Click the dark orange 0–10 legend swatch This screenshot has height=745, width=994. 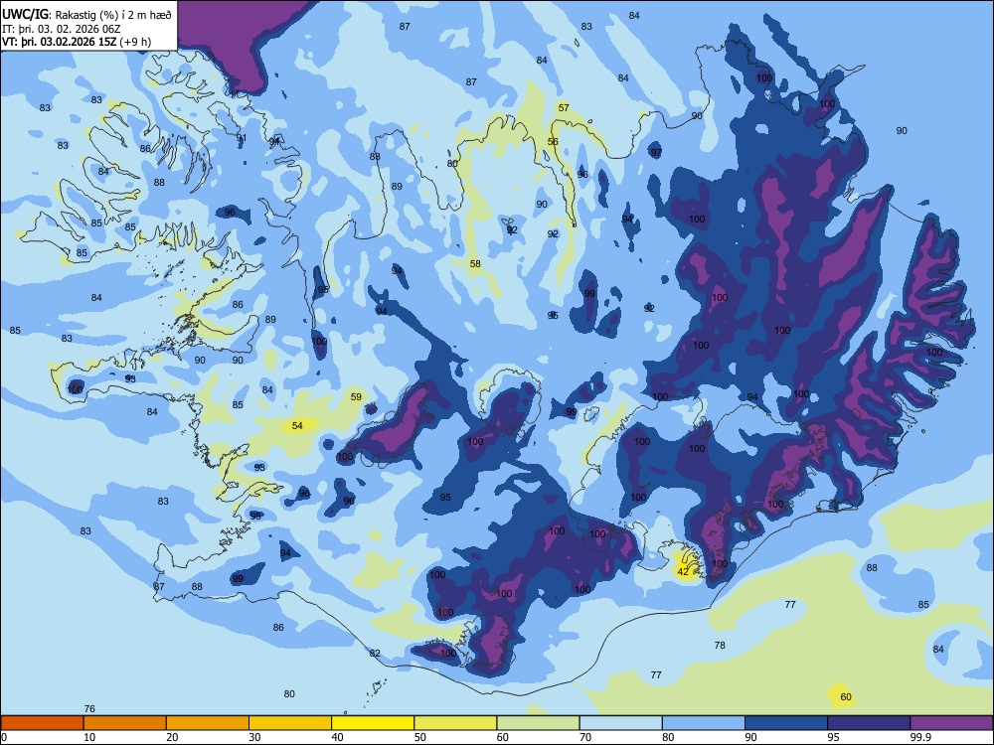[42, 723]
